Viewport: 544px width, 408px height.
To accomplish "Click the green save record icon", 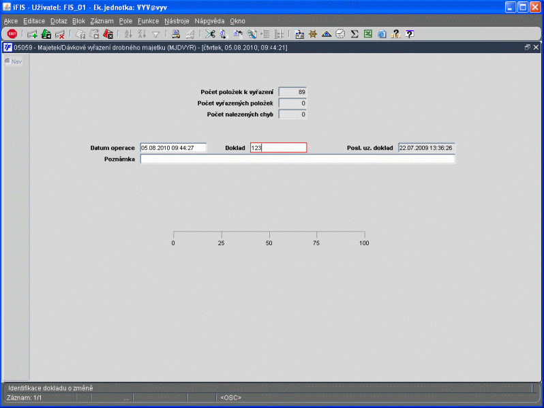I will pyautogui.click(x=46, y=34).
